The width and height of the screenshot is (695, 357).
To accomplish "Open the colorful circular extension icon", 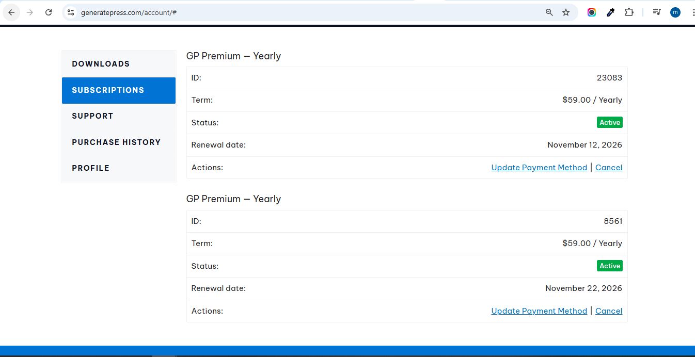I will click(x=592, y=12).
